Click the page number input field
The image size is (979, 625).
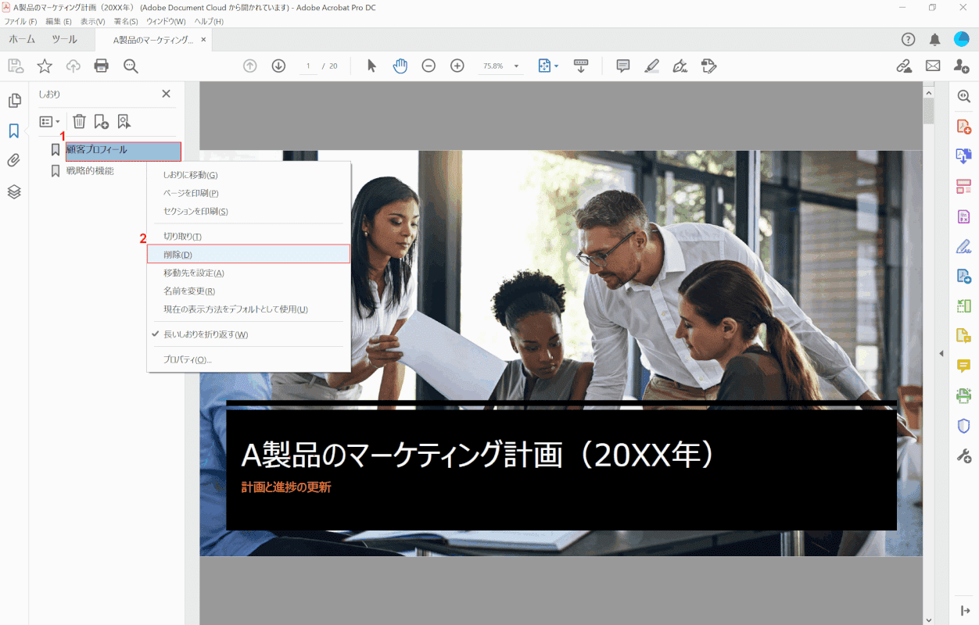(309, 66)
